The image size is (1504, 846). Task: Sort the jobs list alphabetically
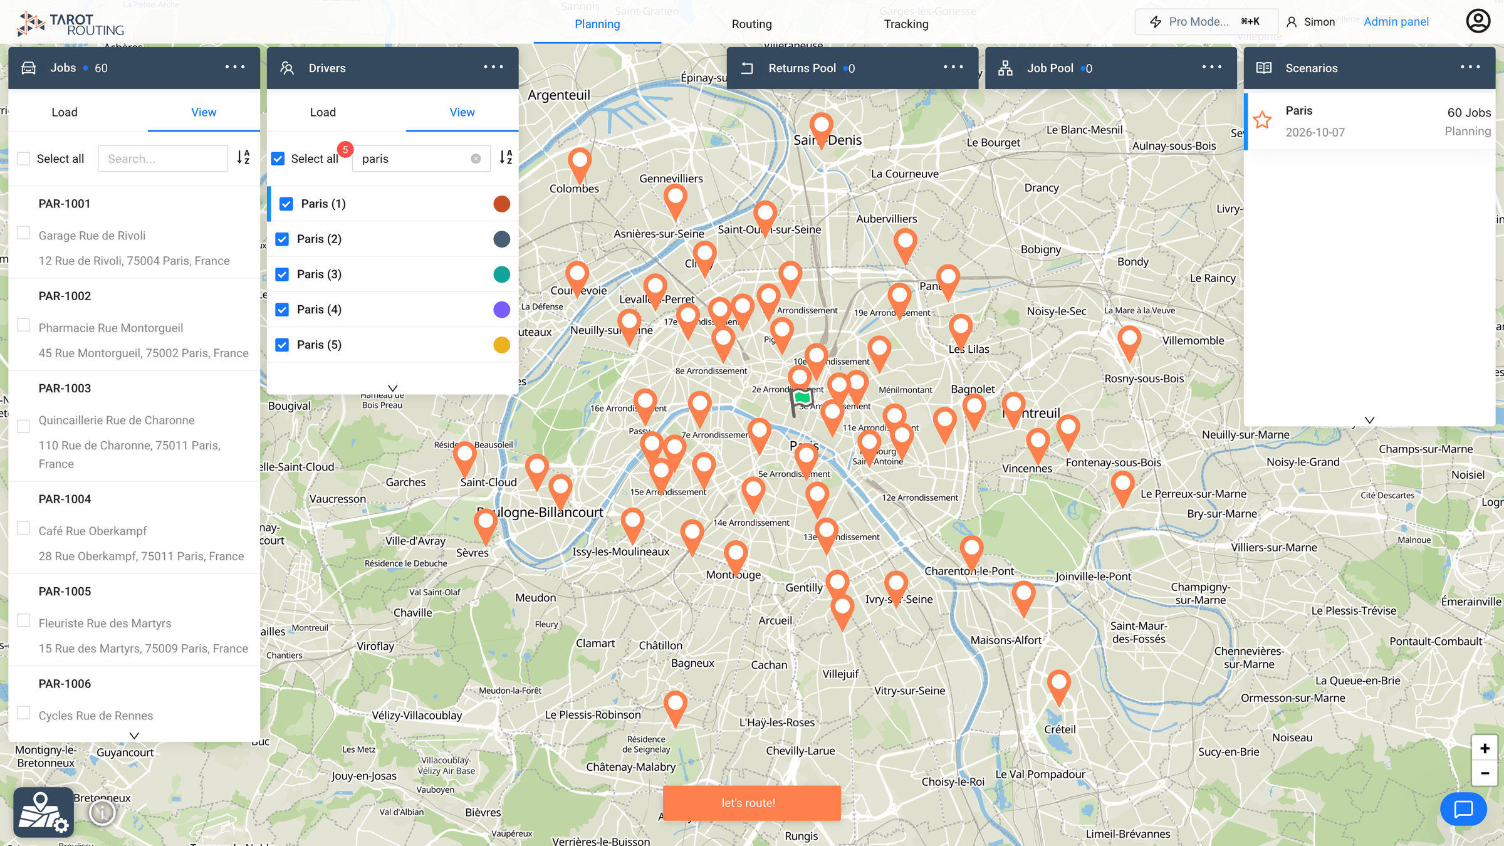[244, 158]
